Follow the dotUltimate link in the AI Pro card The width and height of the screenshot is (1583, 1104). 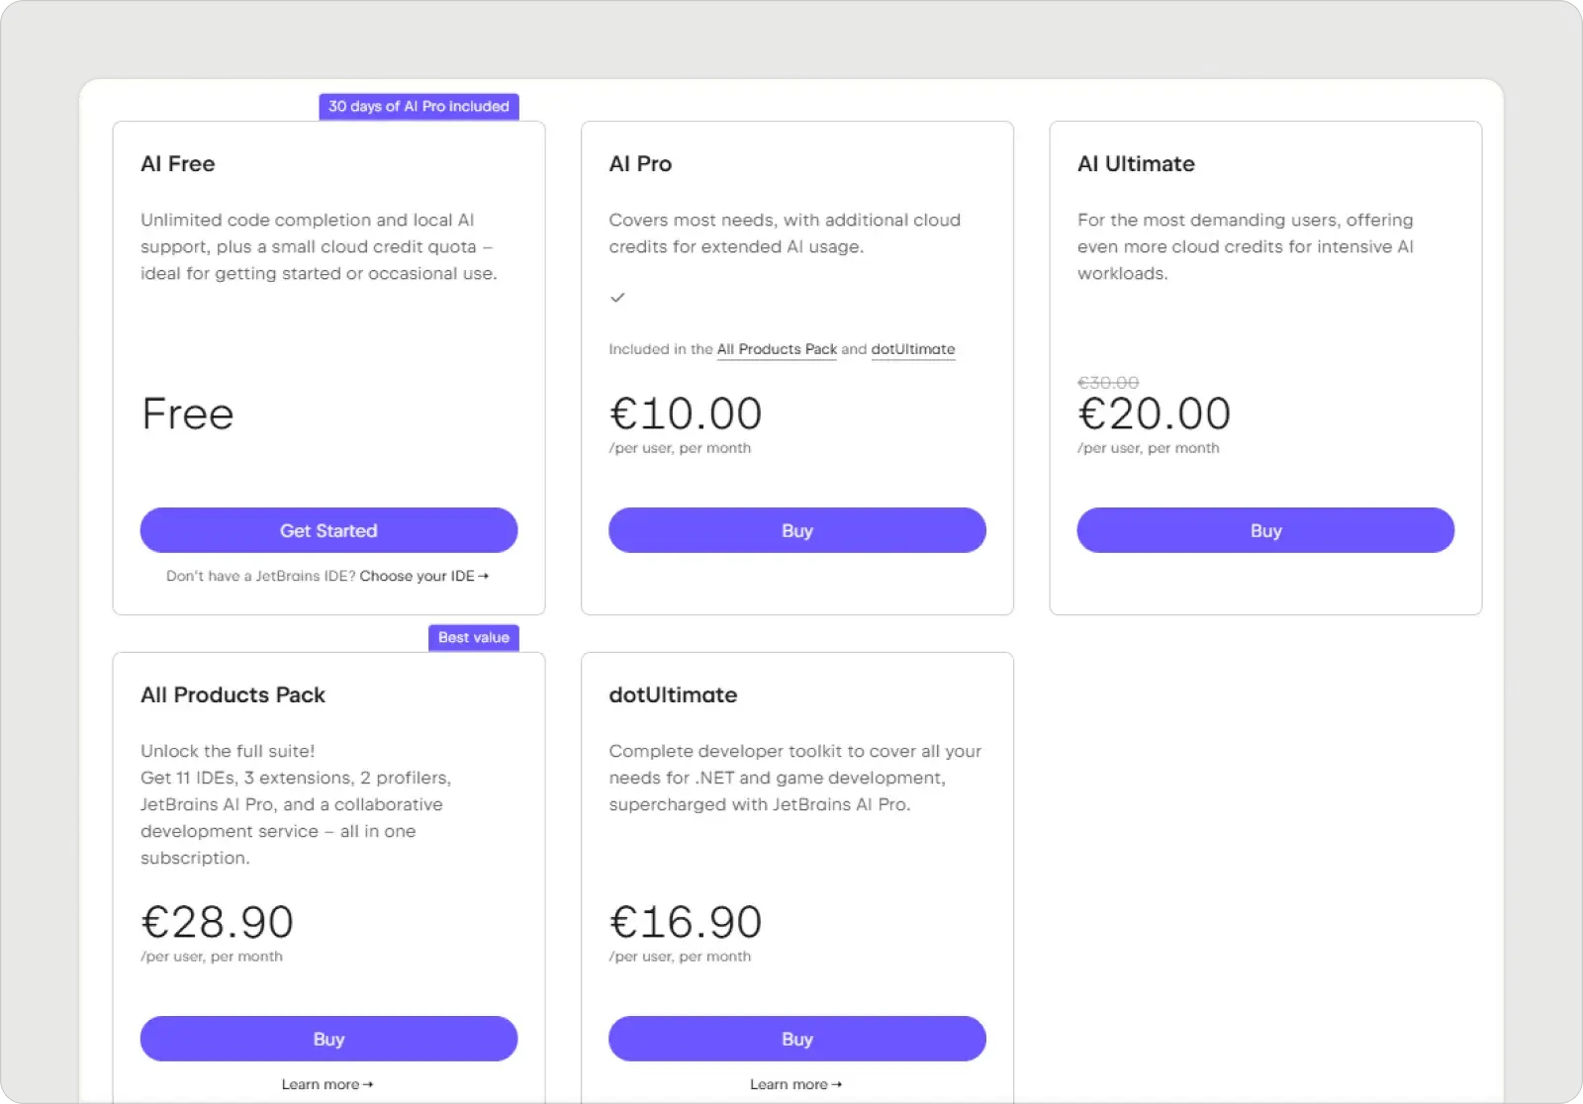pyautogui.click(x=912, y=349)
